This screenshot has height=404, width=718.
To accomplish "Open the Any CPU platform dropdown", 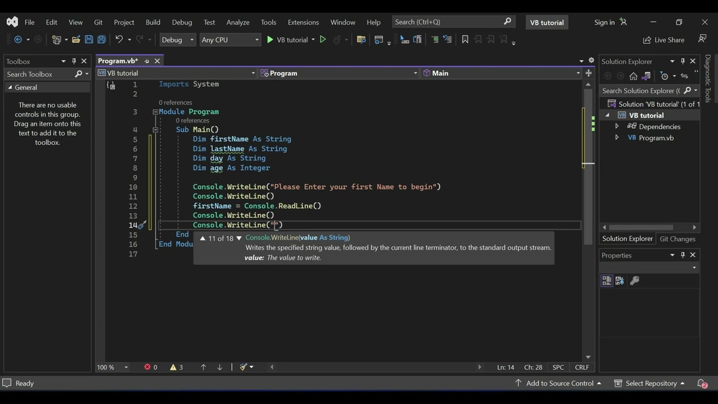I will 230,40.
